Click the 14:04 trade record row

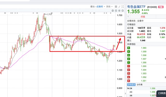pyautogui.click(x=146, y=88)
